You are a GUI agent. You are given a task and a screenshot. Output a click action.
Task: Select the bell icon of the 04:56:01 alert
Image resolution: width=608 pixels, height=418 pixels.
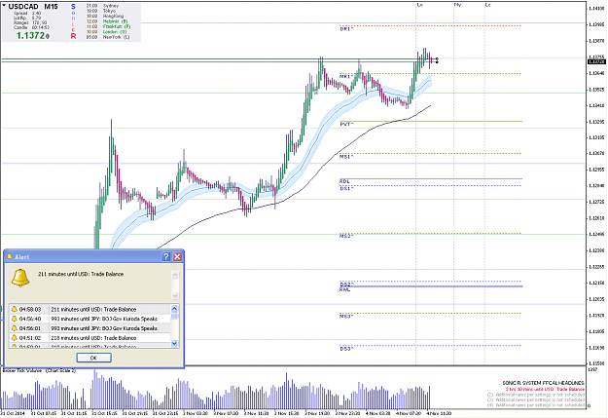tap(15, 328)
